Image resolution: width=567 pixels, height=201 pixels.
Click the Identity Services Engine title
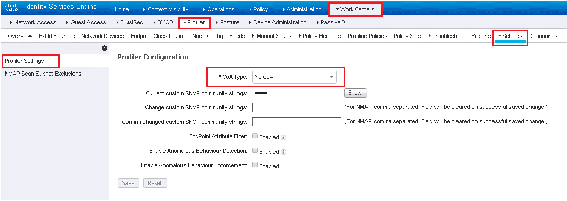pos(61,7)
